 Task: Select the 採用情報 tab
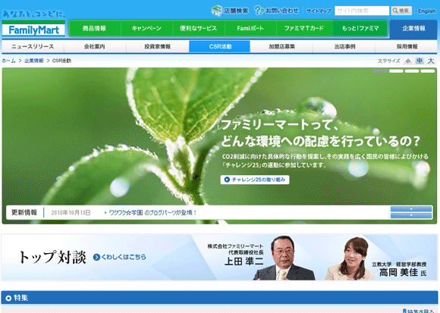(x=407, y=46)
